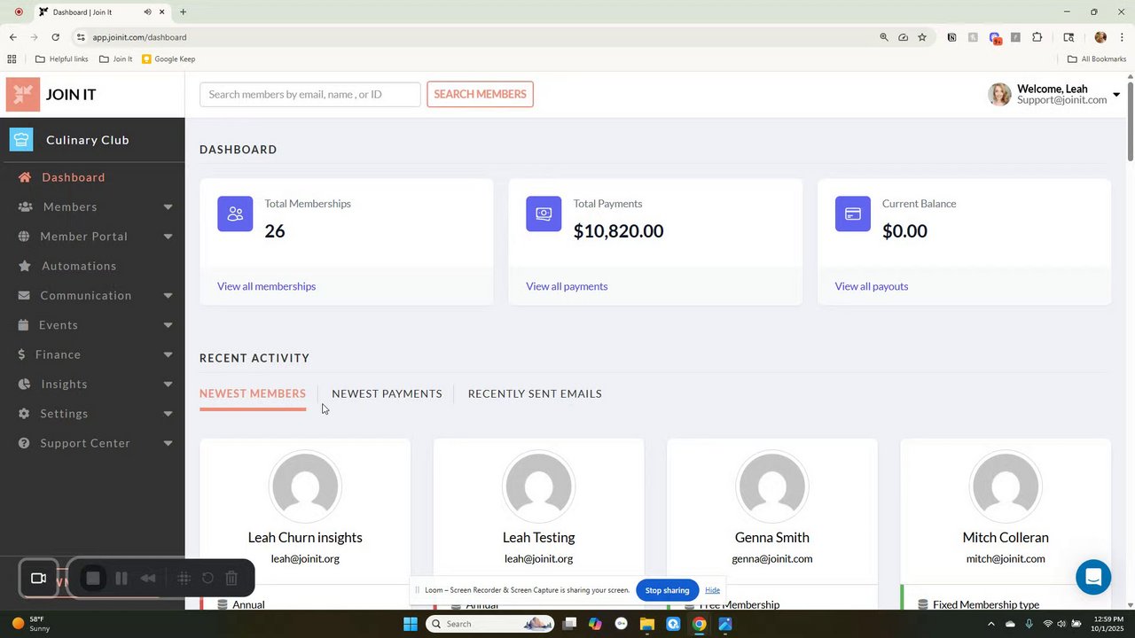Viewport: 1135px width, 638px height.
Task: Click the Total Payments money icon
Action: (x=544, y=214)
